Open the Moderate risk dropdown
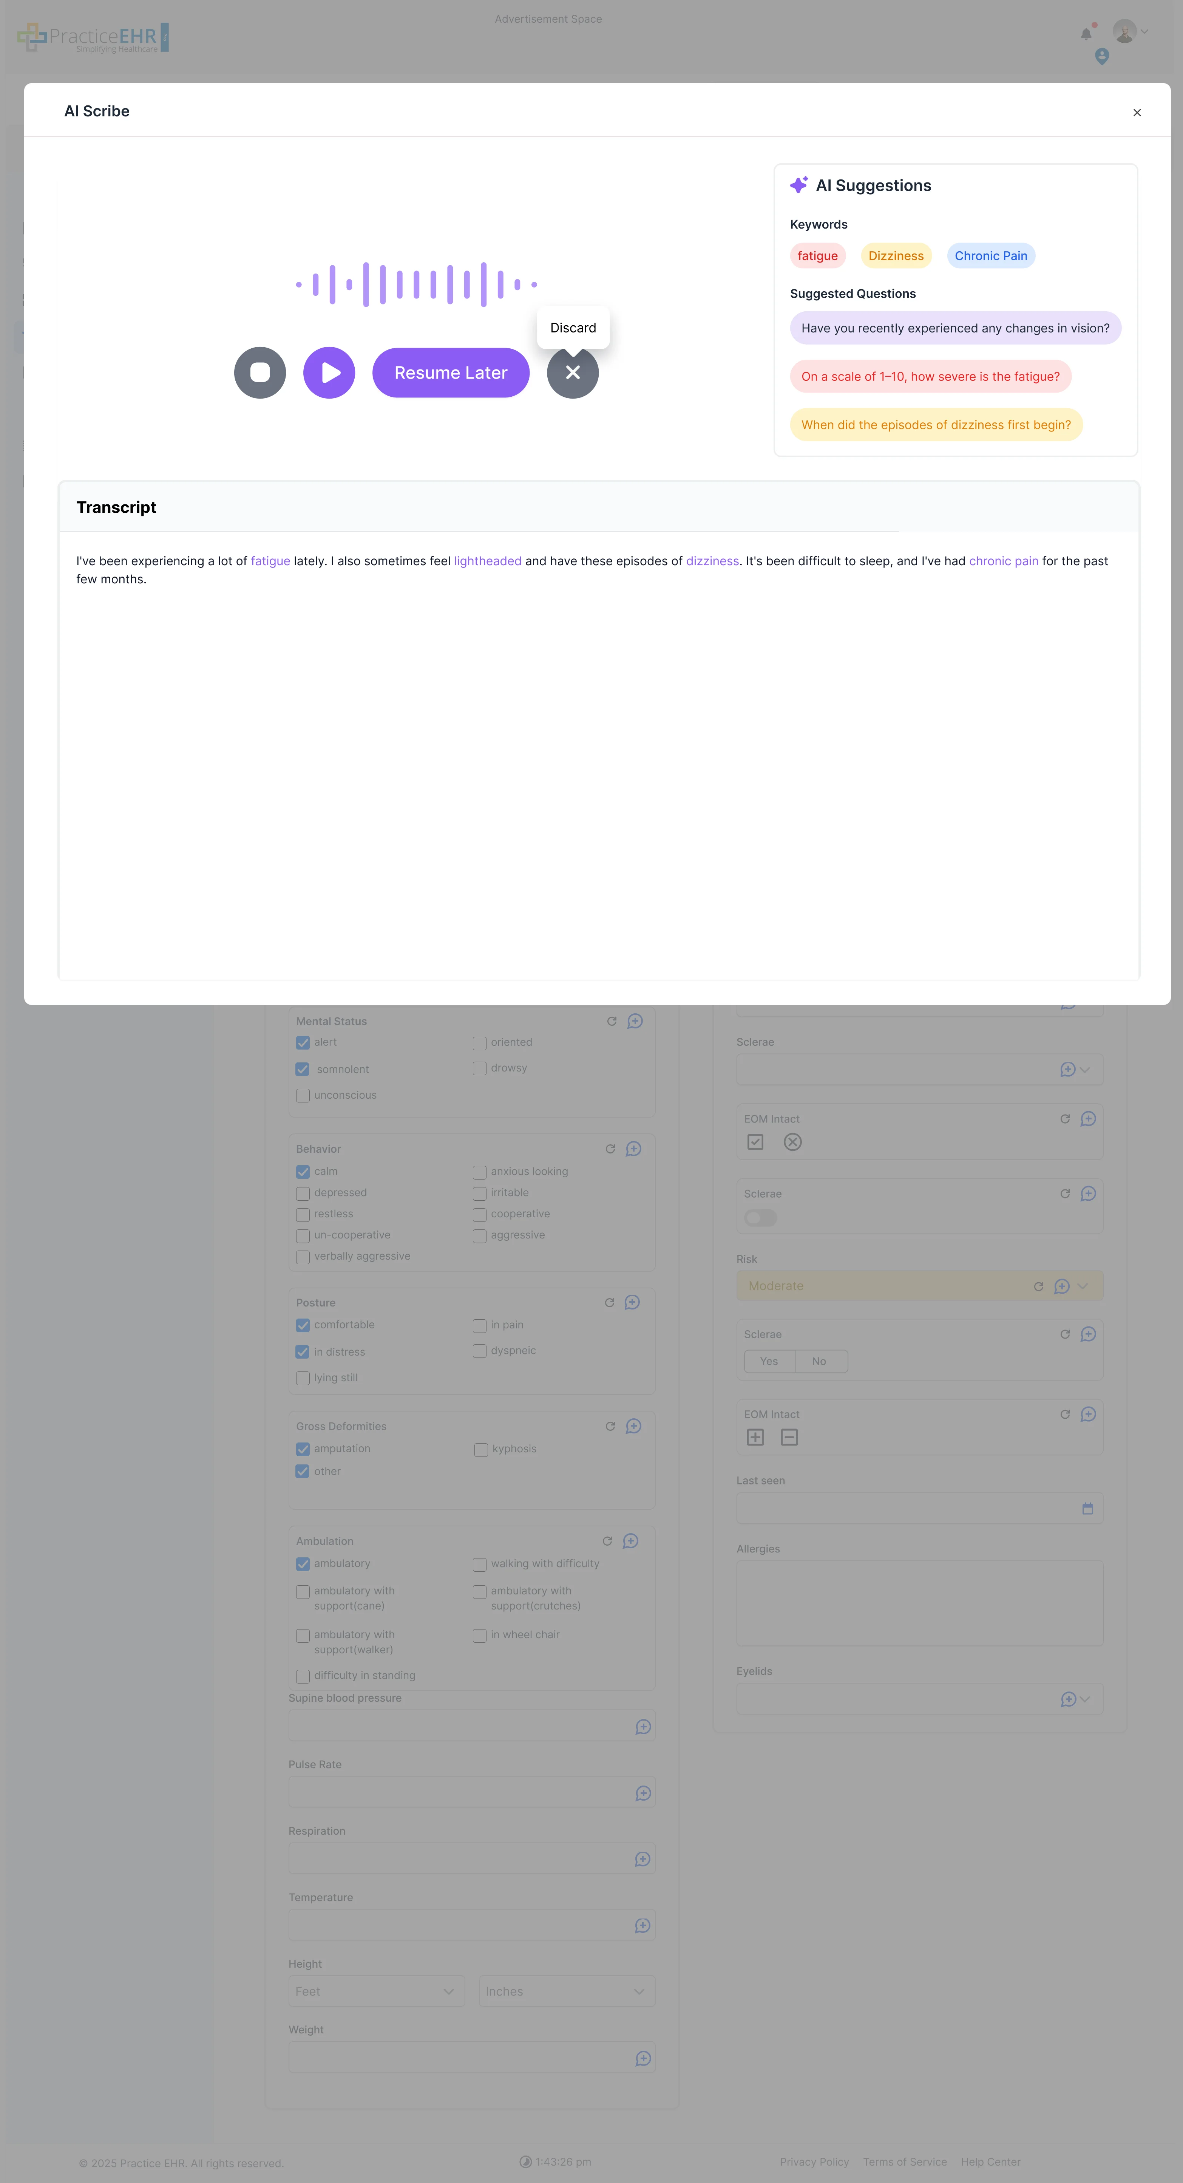The height and width of the screenshot is (2183, 1183). [x=1082, y=1286]
